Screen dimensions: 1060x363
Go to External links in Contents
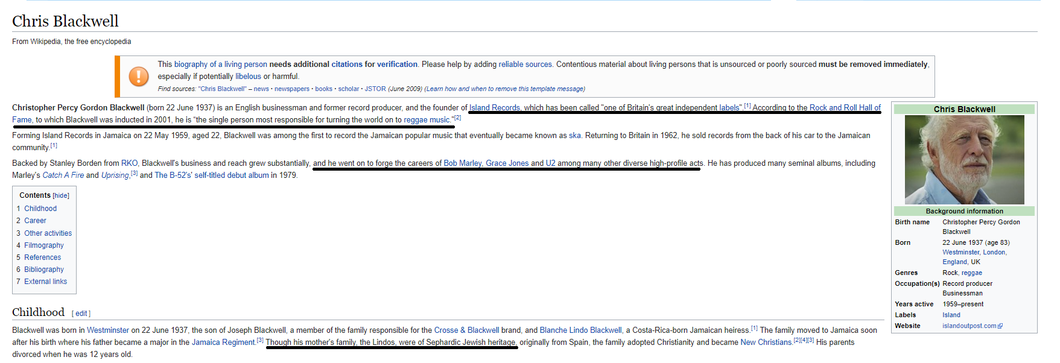(x=46, y=282)
